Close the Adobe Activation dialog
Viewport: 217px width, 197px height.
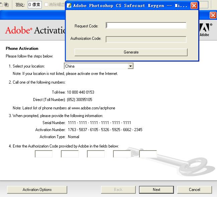click(213, 15)
